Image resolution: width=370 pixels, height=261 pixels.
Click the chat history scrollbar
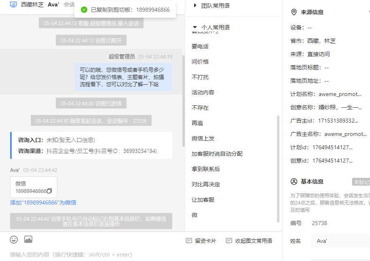[183, 101]
